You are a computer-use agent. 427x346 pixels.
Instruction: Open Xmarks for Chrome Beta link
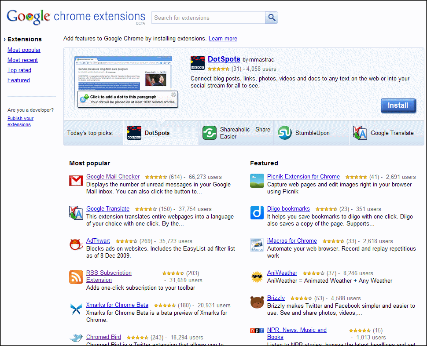(118, 305)
